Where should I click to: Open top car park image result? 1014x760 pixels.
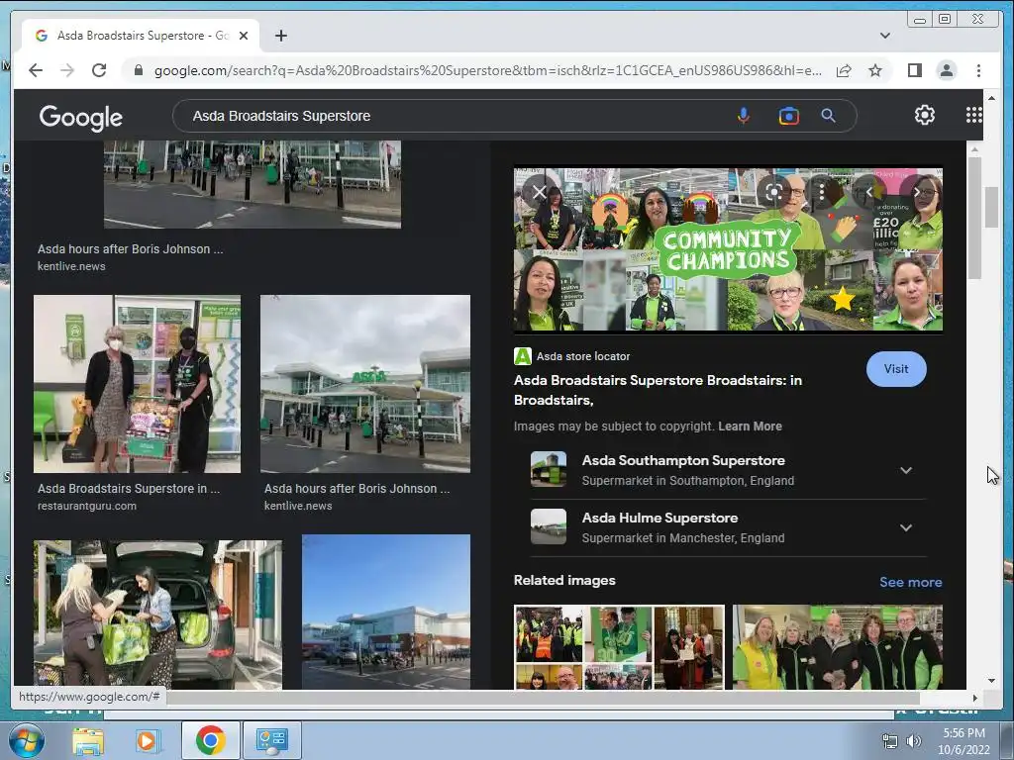(253, 184)
